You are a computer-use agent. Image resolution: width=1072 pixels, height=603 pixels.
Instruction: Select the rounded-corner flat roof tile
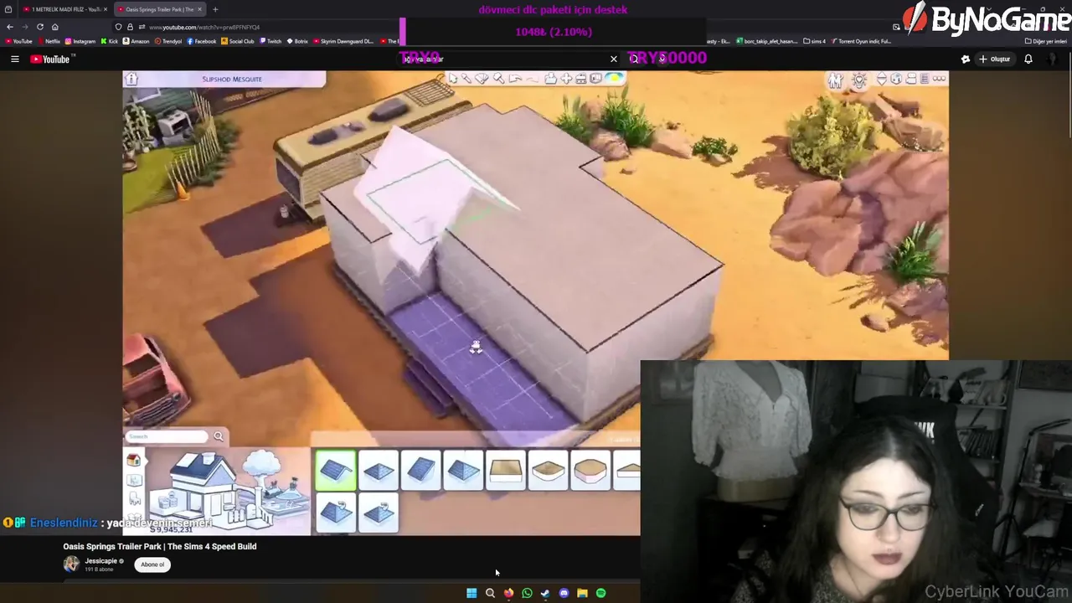pos(549,471)
